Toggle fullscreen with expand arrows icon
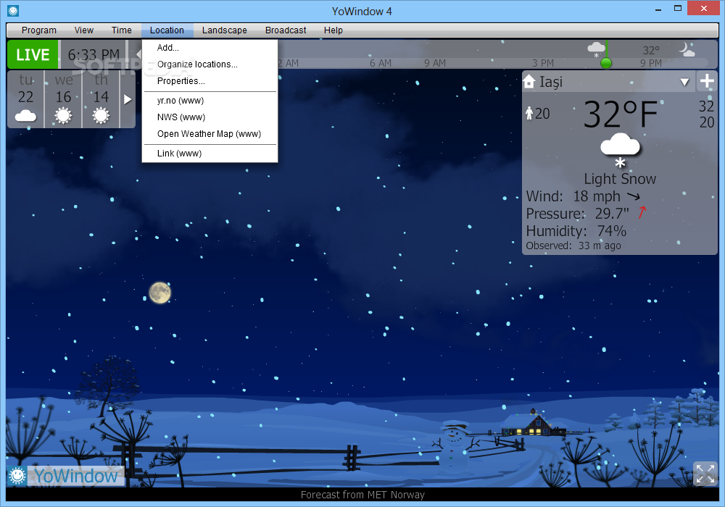This screenshot has height=507, width=725. point(705,474)
